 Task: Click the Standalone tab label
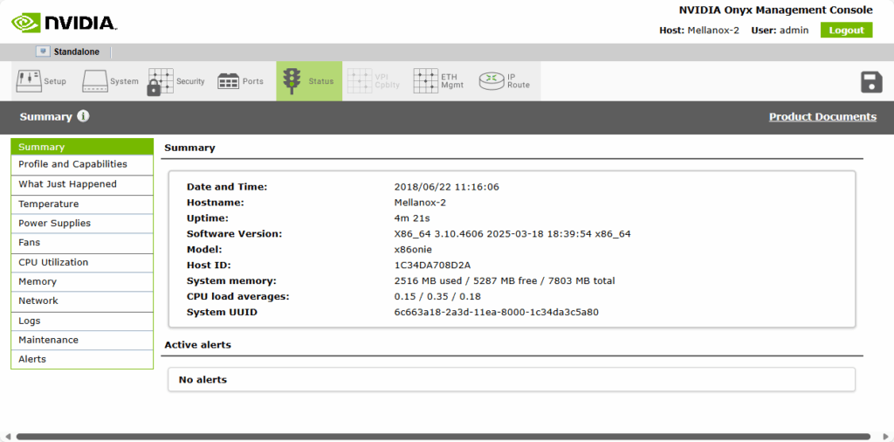point(77,52)
